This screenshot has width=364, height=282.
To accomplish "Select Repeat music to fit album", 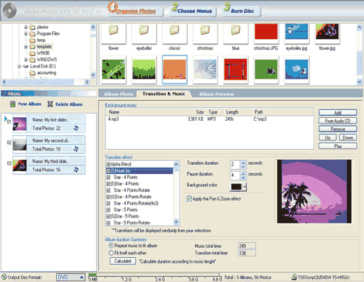I will pos(111,246).
